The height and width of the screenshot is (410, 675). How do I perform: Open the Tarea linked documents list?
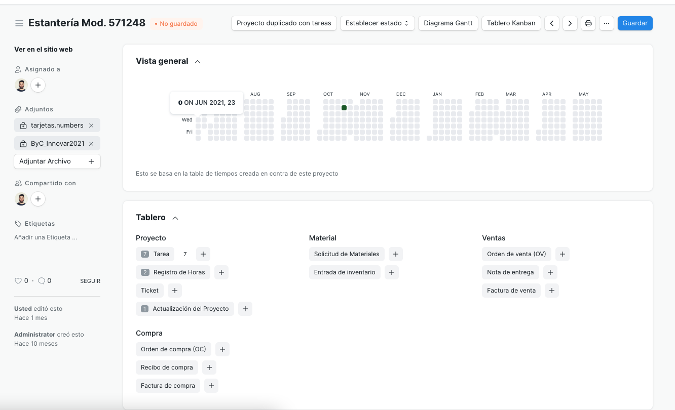point(155,254)
